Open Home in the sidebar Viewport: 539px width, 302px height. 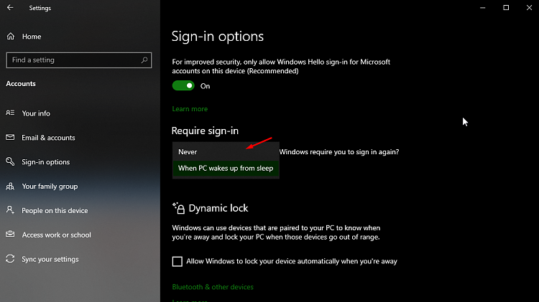click(32, 37)
